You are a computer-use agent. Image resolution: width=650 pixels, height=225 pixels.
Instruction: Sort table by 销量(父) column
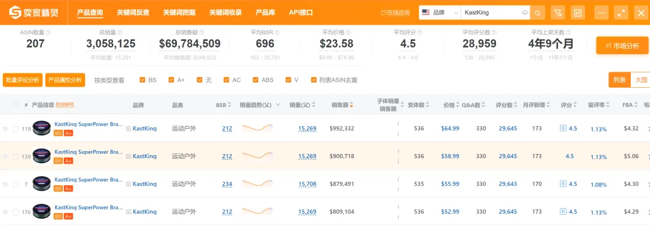314,105
